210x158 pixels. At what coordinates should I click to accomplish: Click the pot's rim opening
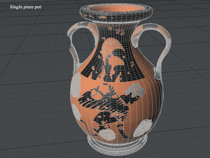click(116, 9)
